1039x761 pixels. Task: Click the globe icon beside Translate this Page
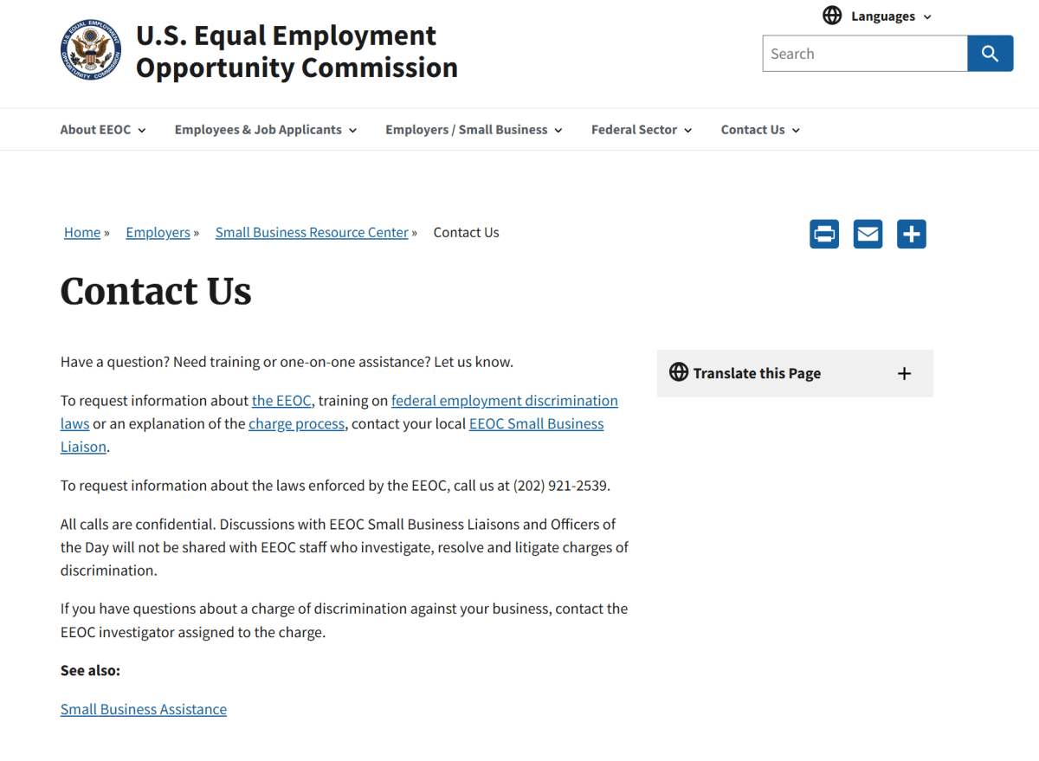pos(679,372)
